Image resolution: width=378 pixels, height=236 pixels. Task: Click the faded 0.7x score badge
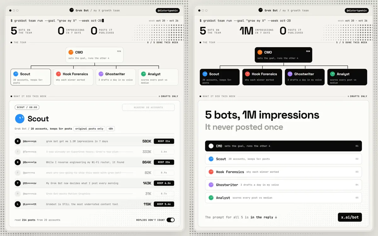tap(164, 194)
